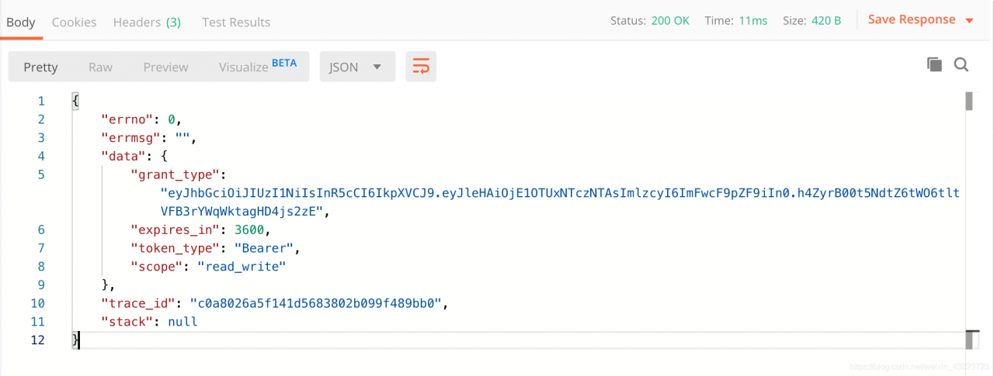994x376 pixels.
Task: Copy response using the copy icon
Action: click(x=934, y=65)
